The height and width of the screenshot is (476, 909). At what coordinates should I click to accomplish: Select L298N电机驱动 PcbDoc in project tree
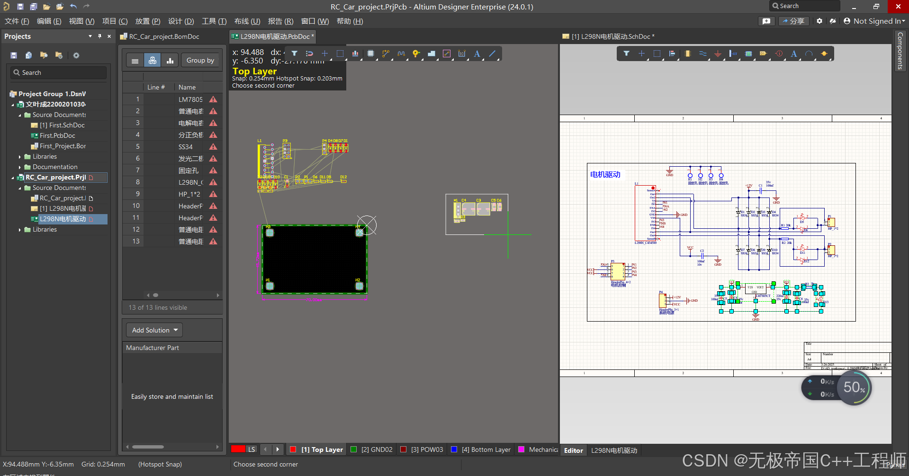(63, 219)
